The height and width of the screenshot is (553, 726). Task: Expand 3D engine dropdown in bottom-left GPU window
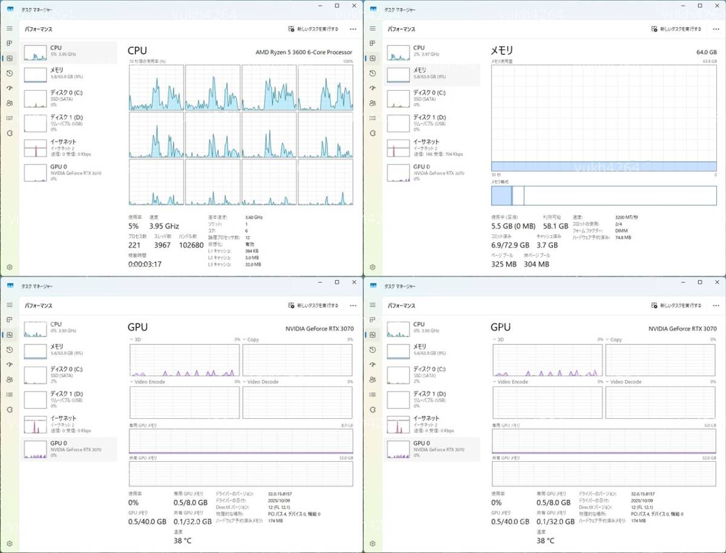[132, 340]
